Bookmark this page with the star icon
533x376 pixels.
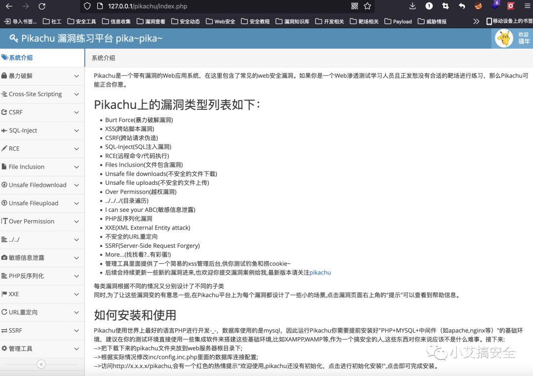[x=368, y=6]
